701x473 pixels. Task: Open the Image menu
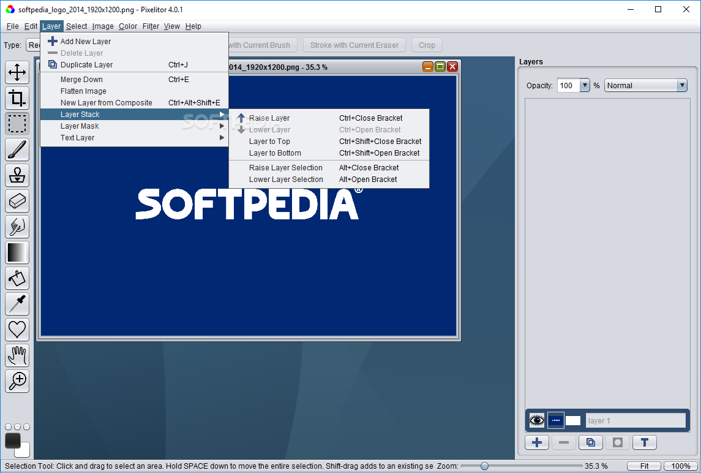tap(103, 26)
